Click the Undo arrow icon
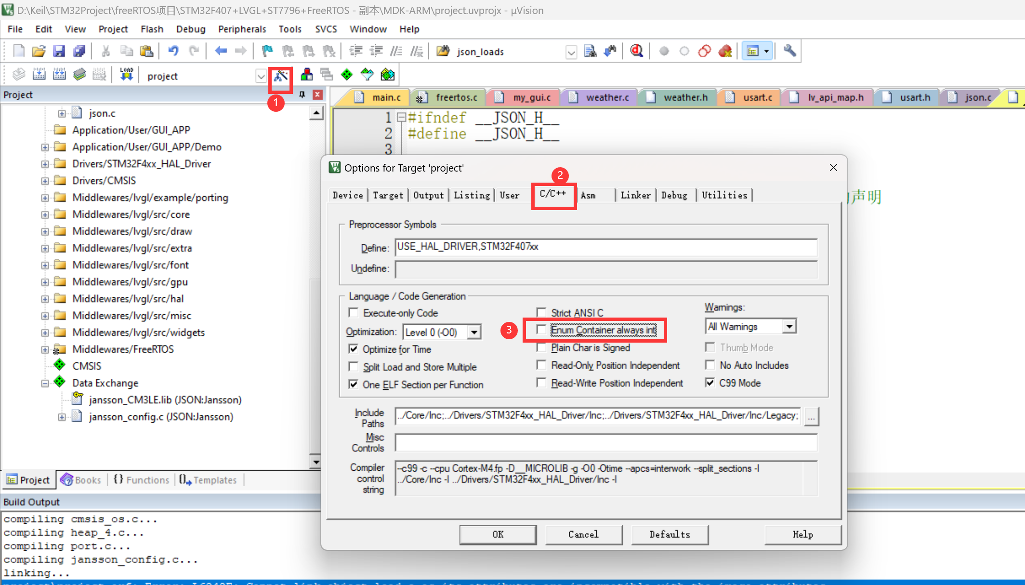The height and width of the screenshot is (585, 1025). (x=173, y=51)
